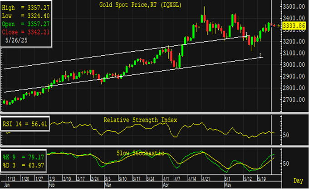Click the Relative Strength Index panel title
309x189 pixels.
coord(140,120)
